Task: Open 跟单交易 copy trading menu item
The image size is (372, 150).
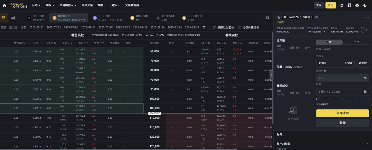Action: (87, 5)
